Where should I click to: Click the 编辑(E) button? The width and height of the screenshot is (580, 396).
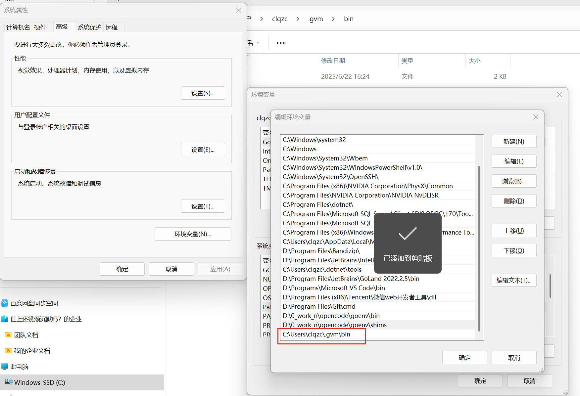514,161
